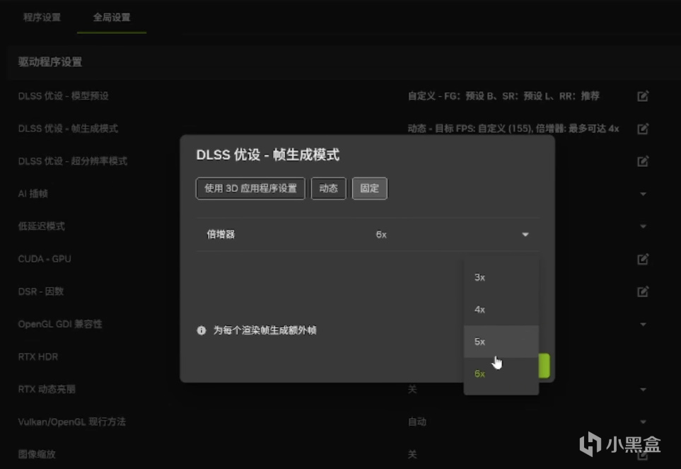Screen dimensions: 681x469
Task: Expand Vulkan/OpenGL 现行方法 dropdown arrow
Action: pos(643,422)
